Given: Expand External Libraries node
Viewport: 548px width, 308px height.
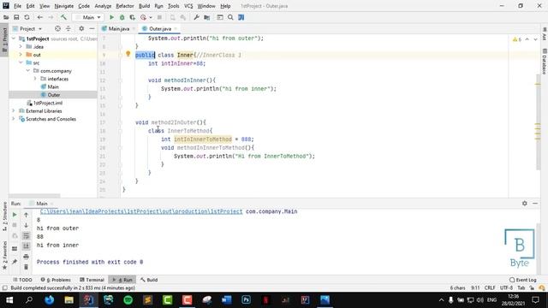Looking at the screenshot, I should pyautogui.click(x=14, y=111).
